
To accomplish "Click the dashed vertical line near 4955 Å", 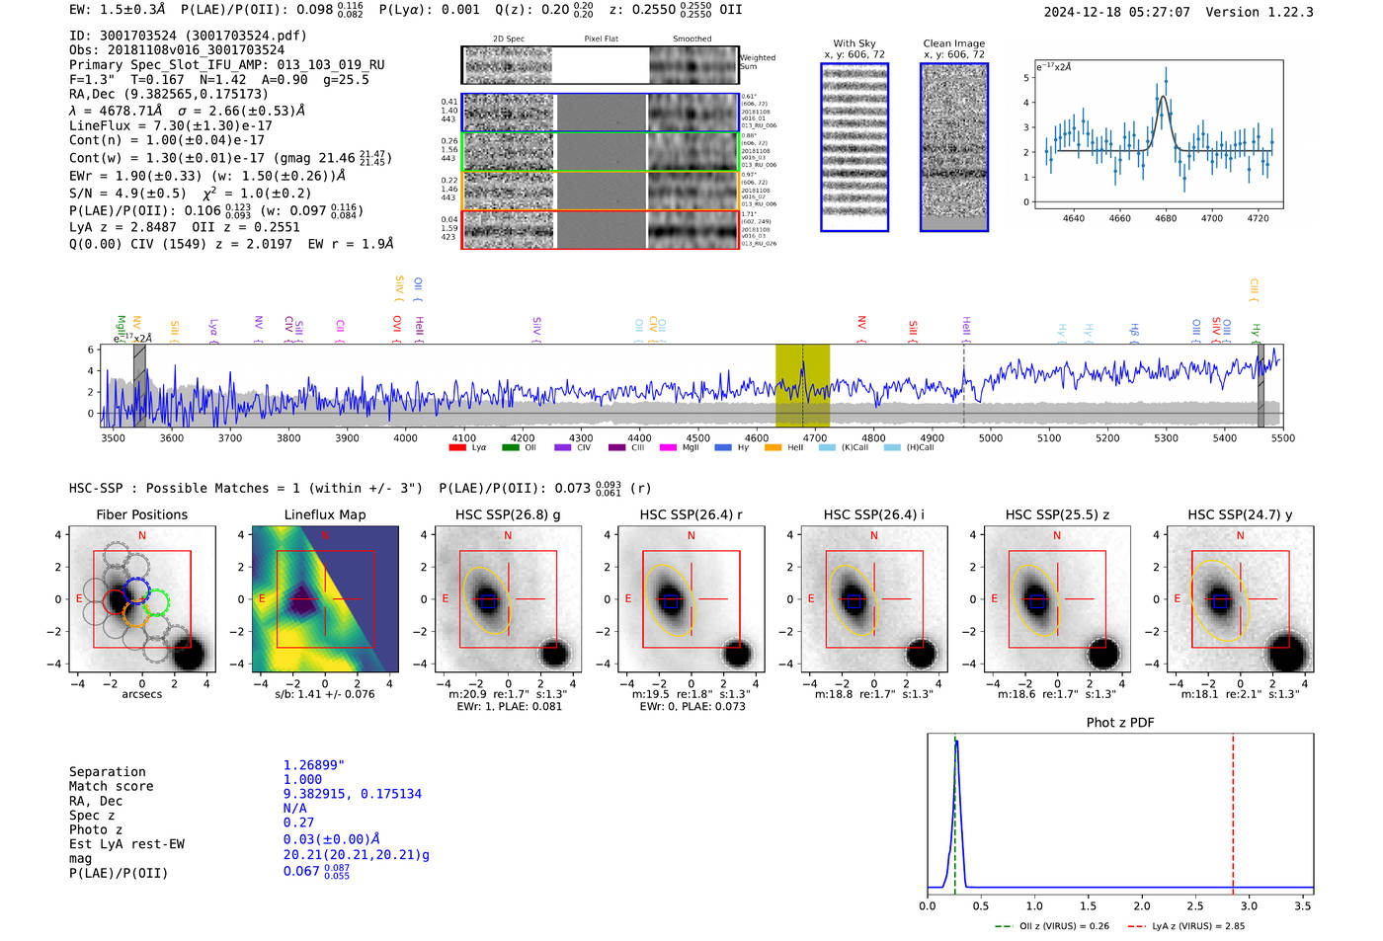I will click(x=964, y=386).
